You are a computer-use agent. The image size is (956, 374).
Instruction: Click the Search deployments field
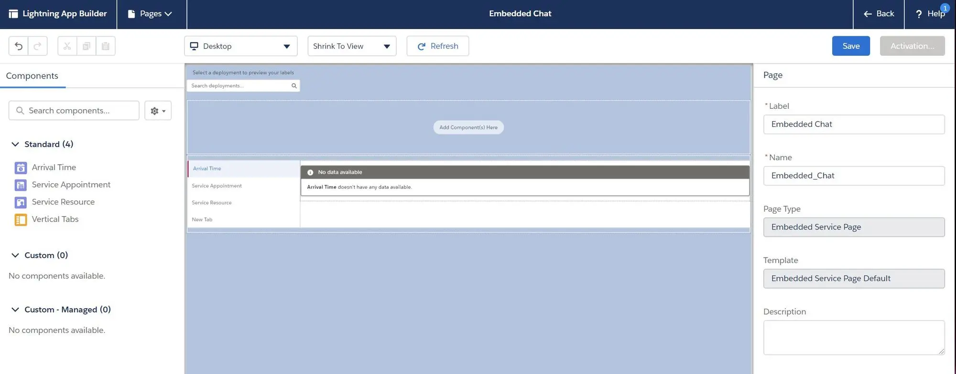[x=243, y=86]
